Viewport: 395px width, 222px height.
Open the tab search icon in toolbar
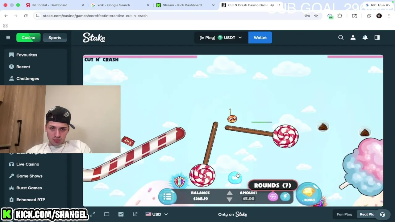tap(354, 16)
